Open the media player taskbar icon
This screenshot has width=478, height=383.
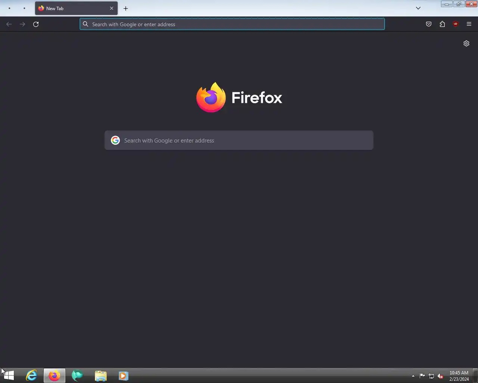point(124,376)
